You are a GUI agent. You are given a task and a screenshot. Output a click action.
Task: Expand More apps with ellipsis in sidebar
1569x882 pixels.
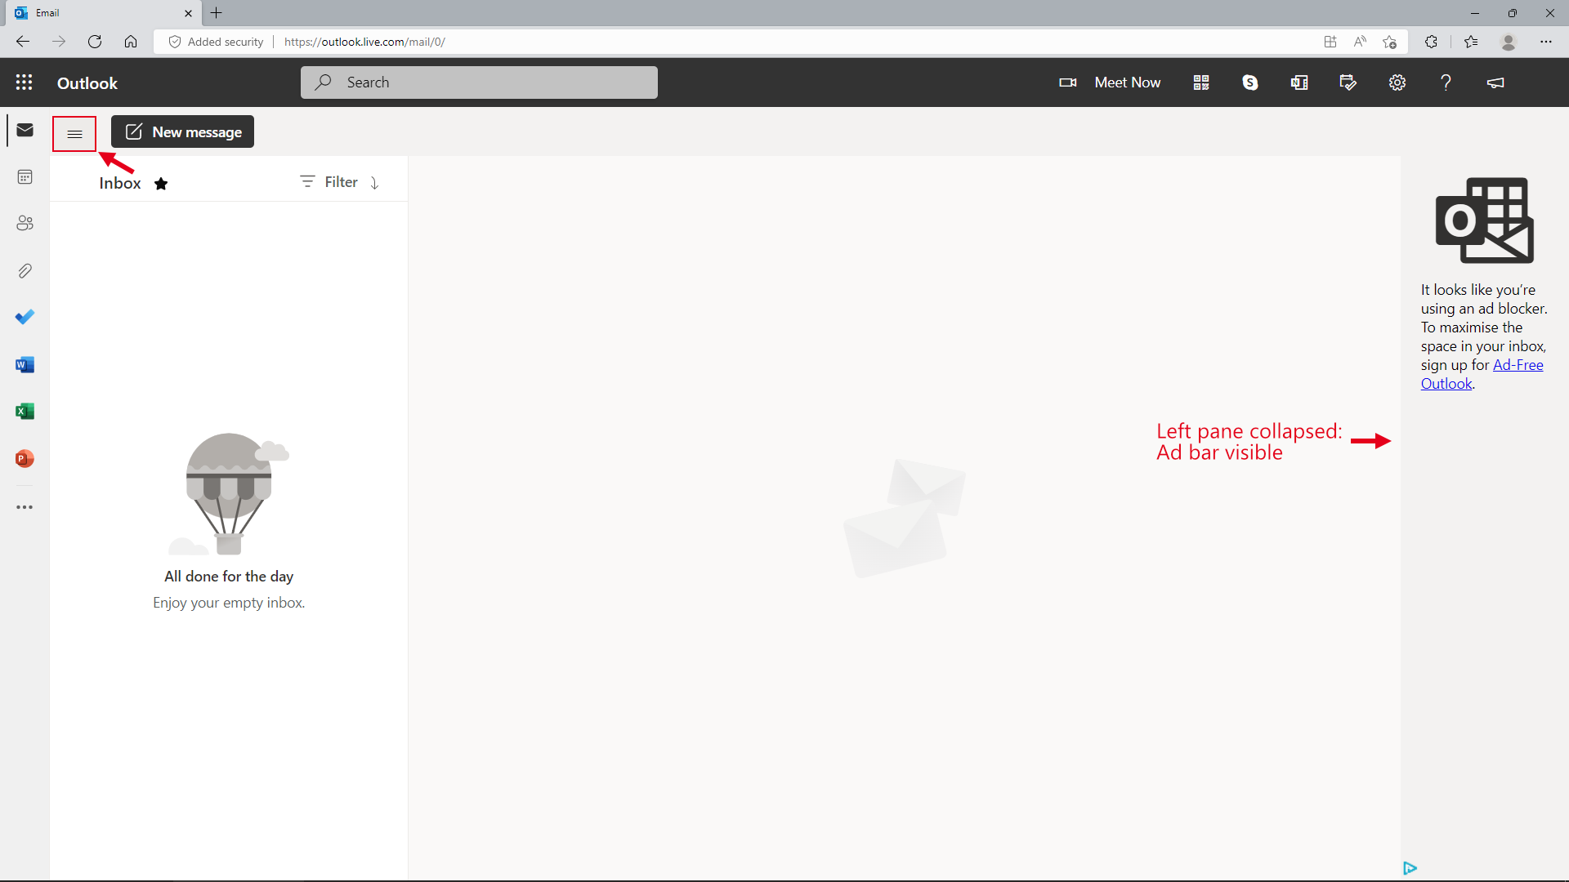coord(25,507)
